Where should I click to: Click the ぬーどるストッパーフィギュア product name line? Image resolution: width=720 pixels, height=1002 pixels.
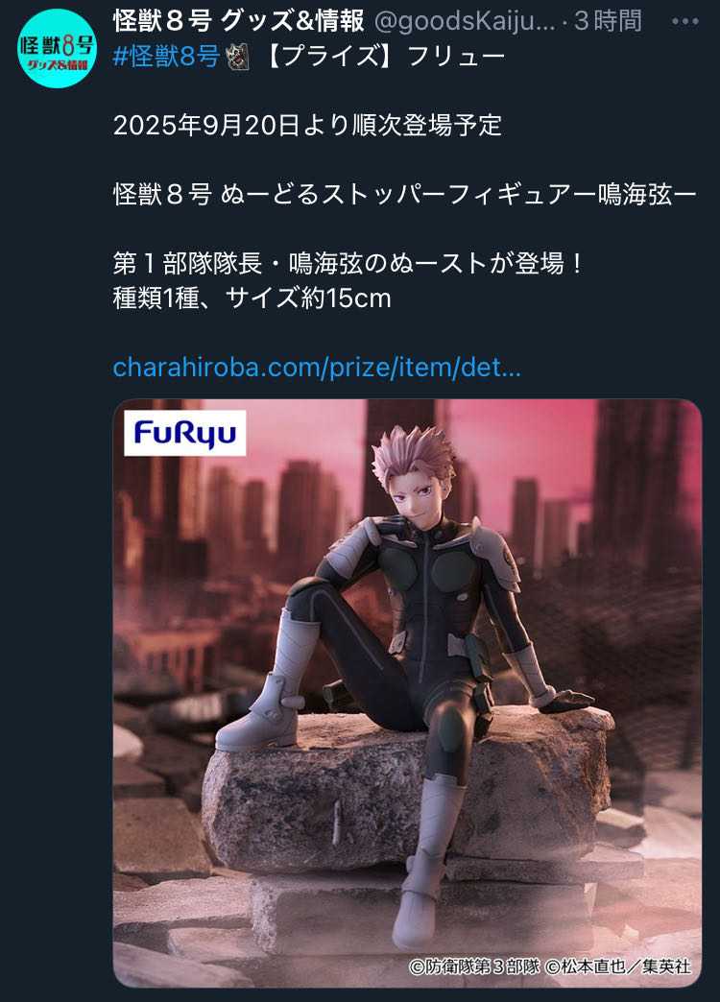click(x=405, y=194)
